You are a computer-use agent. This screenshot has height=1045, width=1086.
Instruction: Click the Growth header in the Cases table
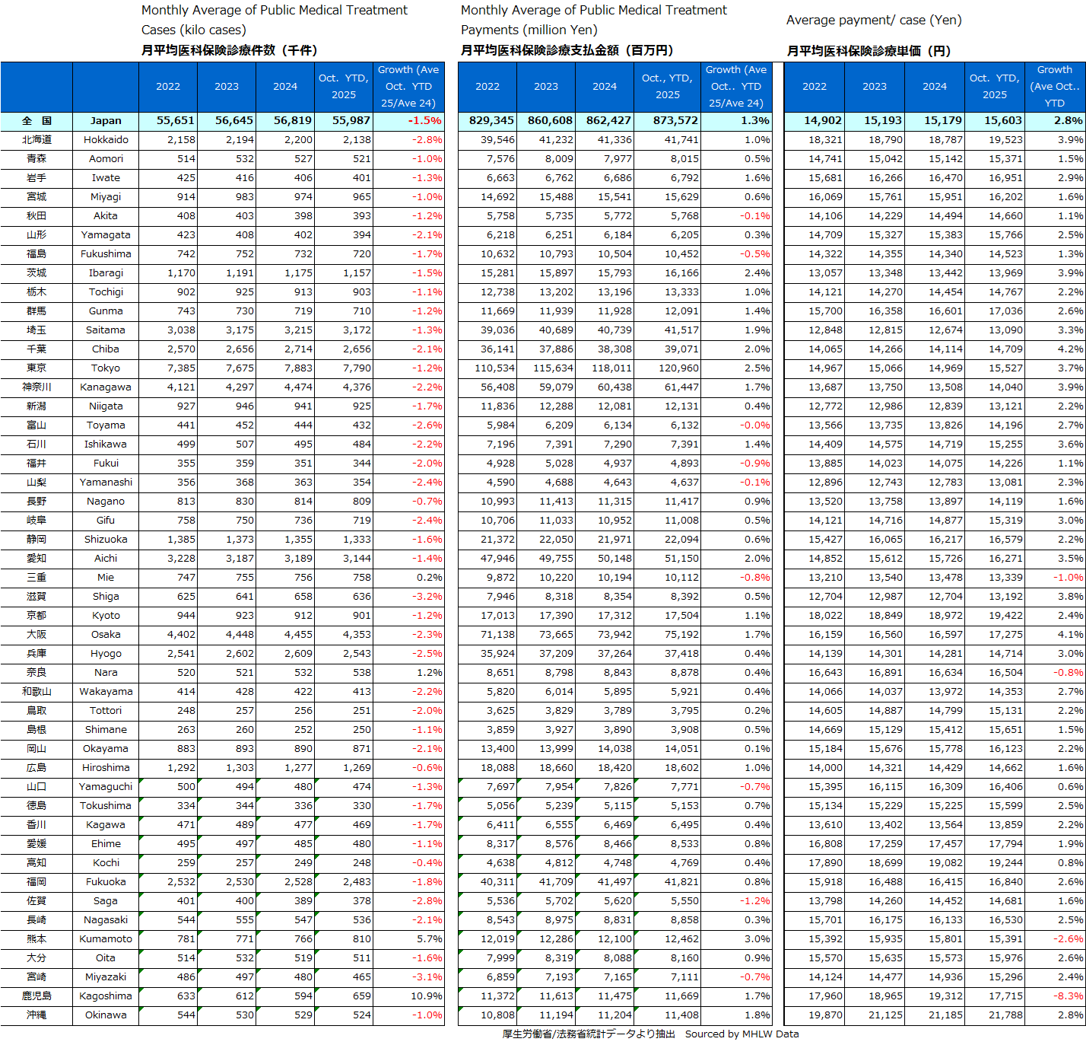tap(408, 87)
